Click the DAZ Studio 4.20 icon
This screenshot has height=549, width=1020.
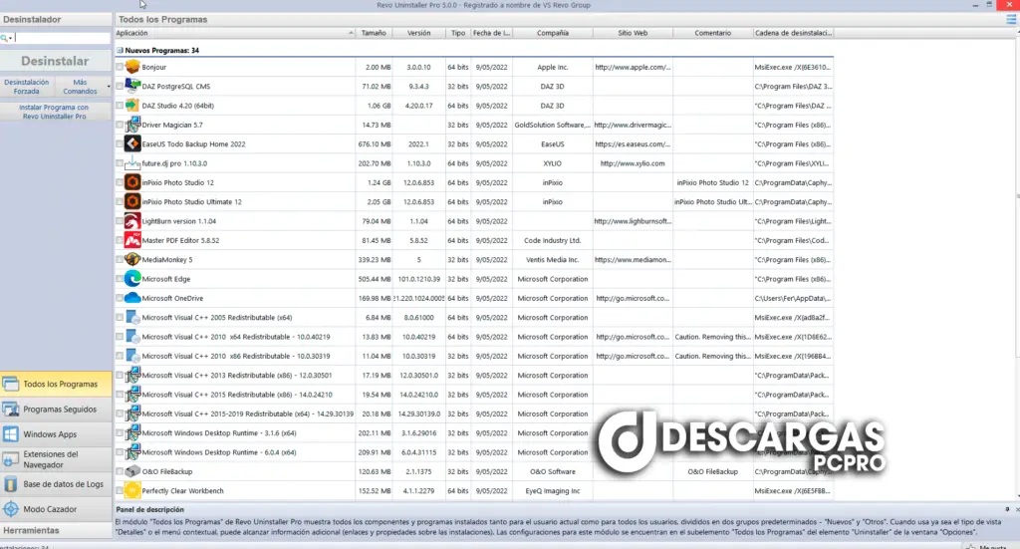pos(132,106)
